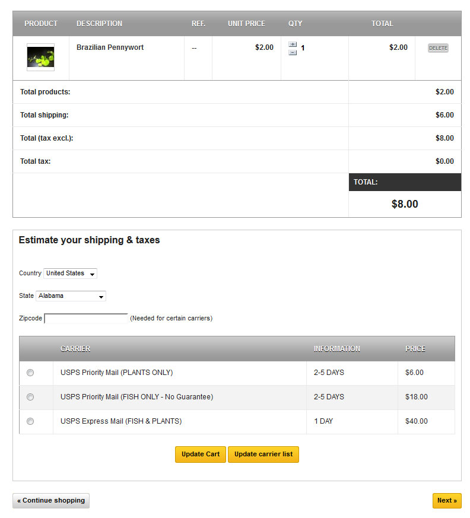Select USPS Priority Mail FISH ONLY radio
Screen dimensions: 470x518
[x=30, y=397]
